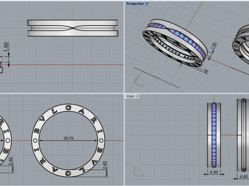The width and height of the screenshot is (249, 186).
Task: Click the Right viewport title label
Action: pyautogui.click(x=130, y=96)
